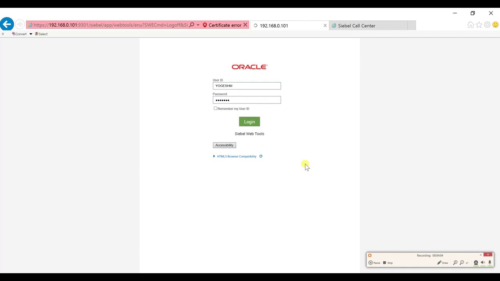Click the orange recorder app icon

tap(370, 256)
